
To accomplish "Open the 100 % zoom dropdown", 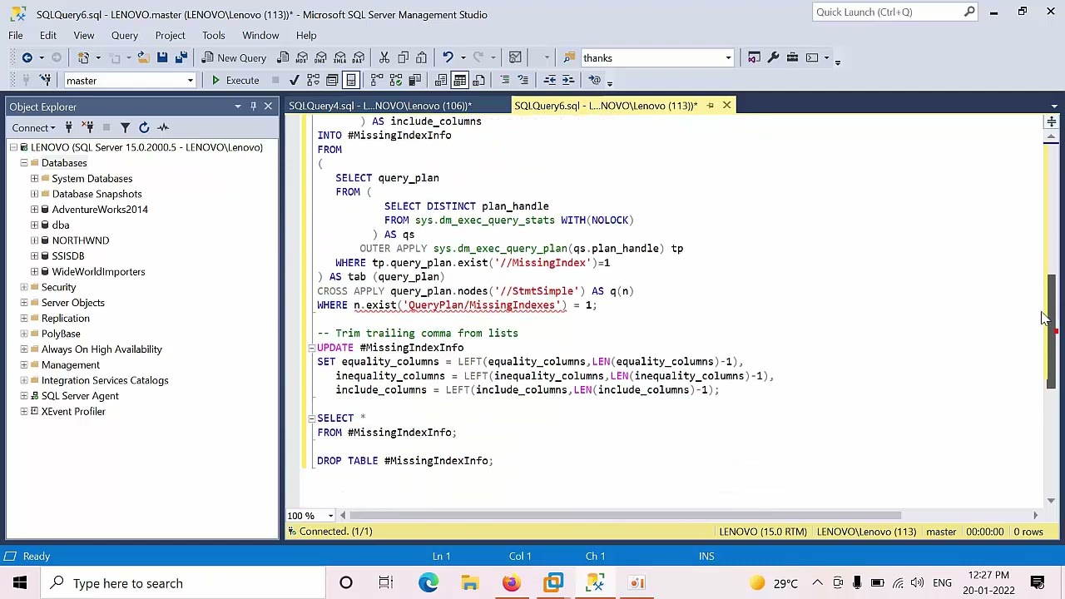I will click(x=330, y=516).
